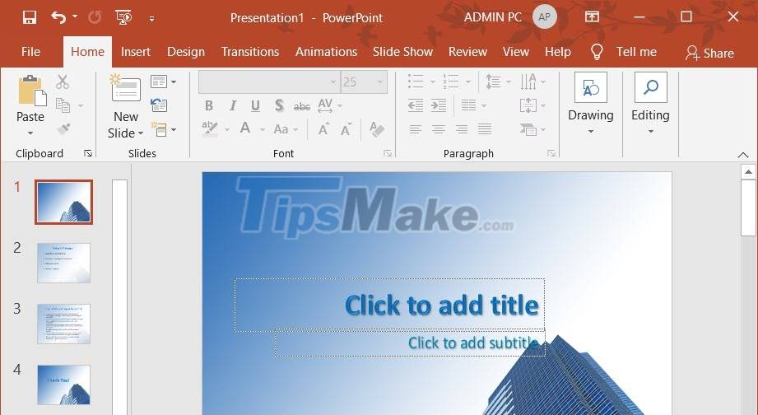The width and height of the screenshot is (758, 415).
Task: Open the font size 25 dropdown
Action: coord(380,82)
